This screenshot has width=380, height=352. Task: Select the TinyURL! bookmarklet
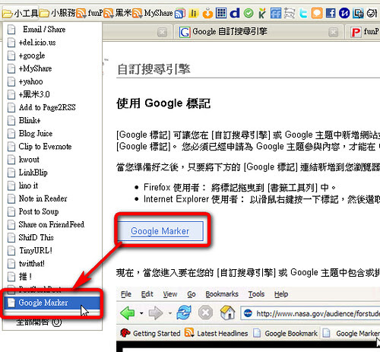(52, 250)
